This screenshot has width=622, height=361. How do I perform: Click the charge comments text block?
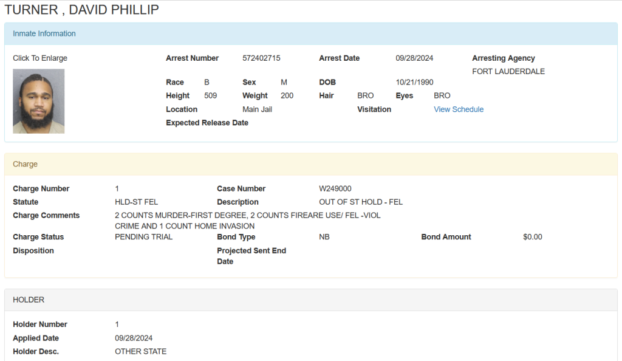coord(247,221)
